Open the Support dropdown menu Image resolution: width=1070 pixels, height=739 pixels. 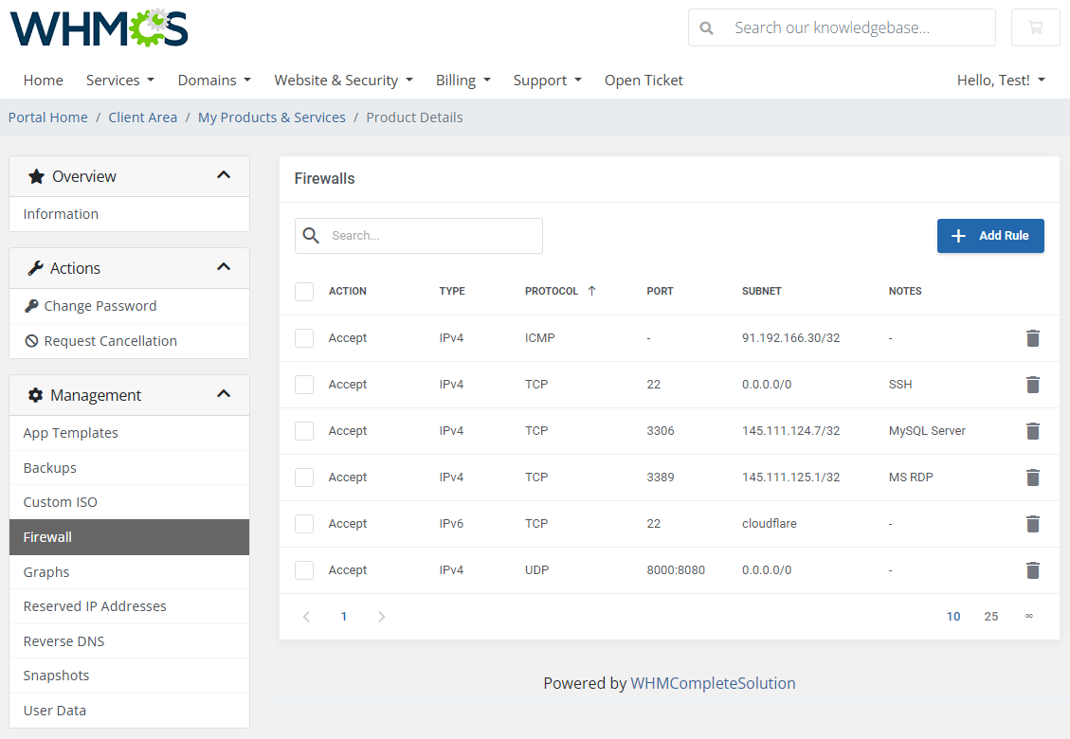click(547, 81)
